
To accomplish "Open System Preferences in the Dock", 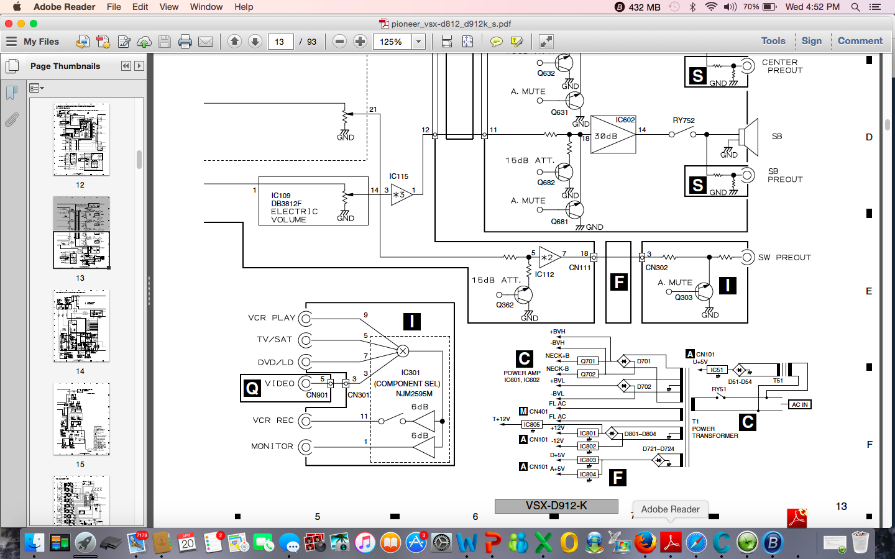I will 442,543.
